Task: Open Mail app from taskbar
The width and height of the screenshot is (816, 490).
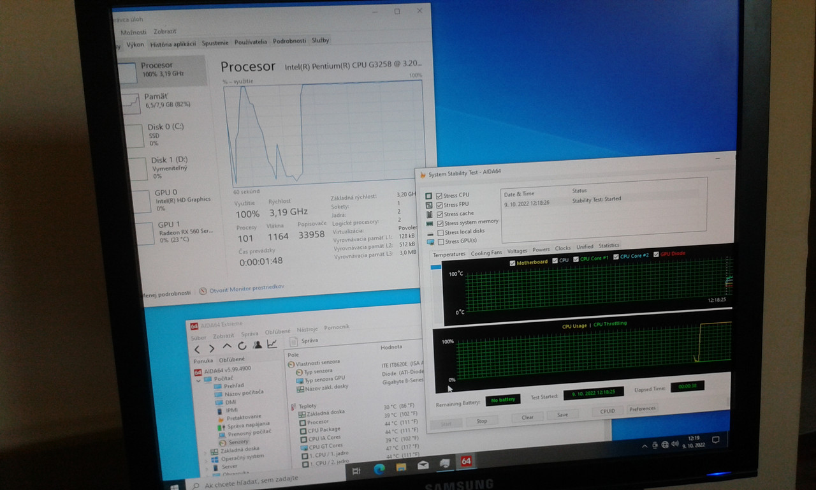Action: tap(423, 466)
